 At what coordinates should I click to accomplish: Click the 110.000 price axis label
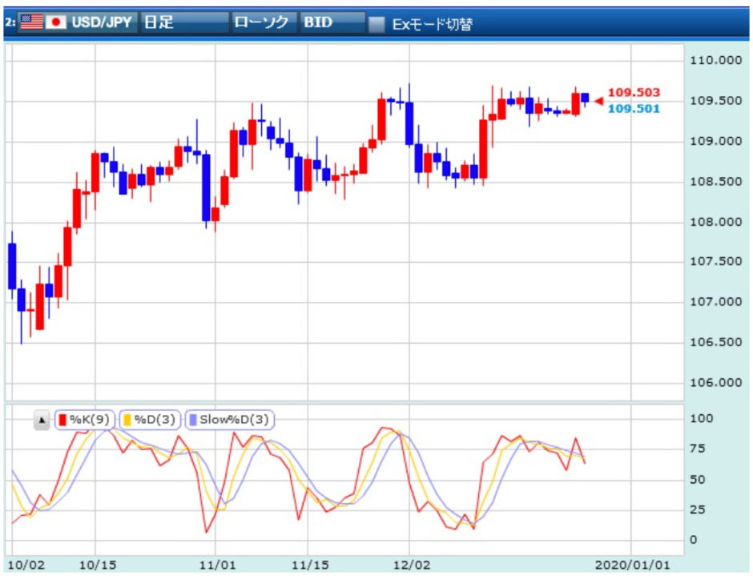[715, 61]
